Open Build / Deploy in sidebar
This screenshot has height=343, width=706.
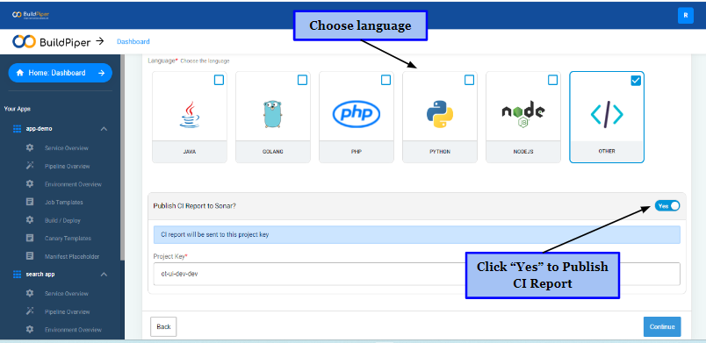click(62, 220)
